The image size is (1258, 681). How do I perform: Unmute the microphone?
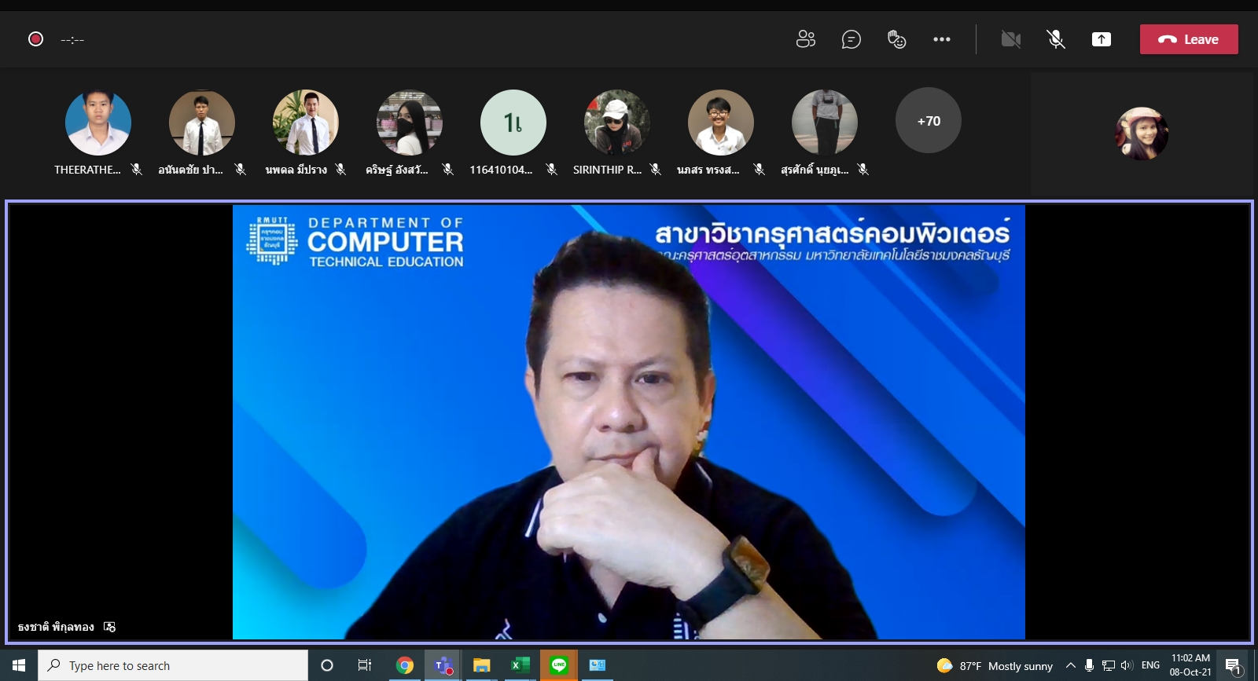point(1056,39)
